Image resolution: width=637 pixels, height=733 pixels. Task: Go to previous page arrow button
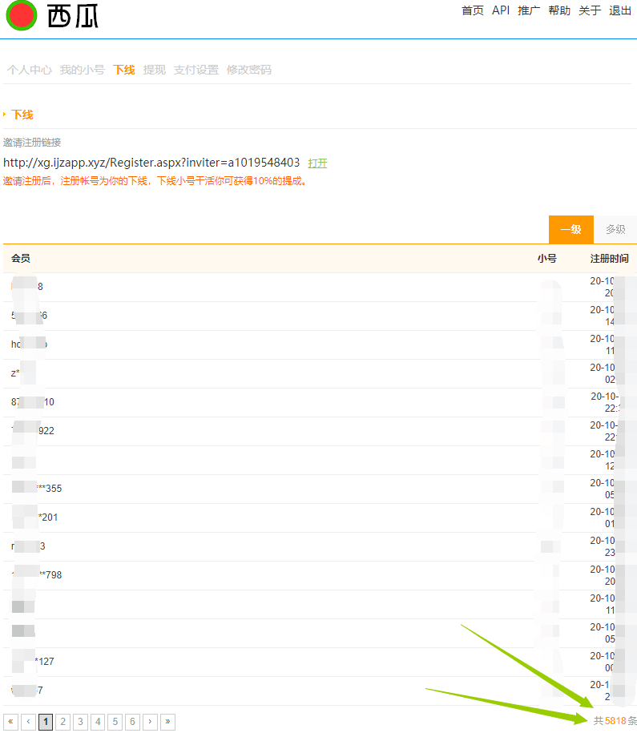coord(28,722)
